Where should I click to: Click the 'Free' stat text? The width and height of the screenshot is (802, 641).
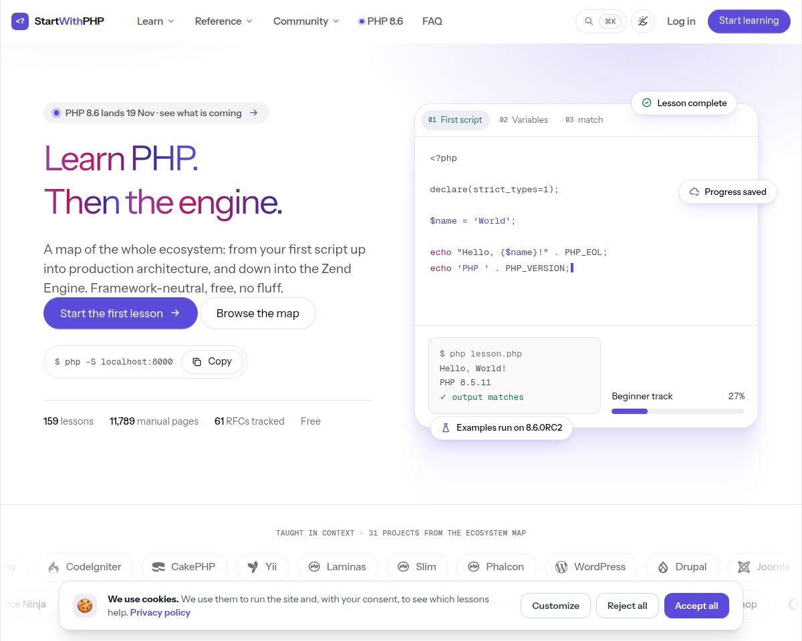tap(311, 421)
